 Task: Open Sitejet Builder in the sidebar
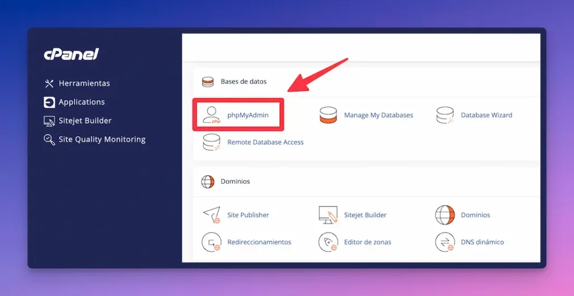(85, 121)
